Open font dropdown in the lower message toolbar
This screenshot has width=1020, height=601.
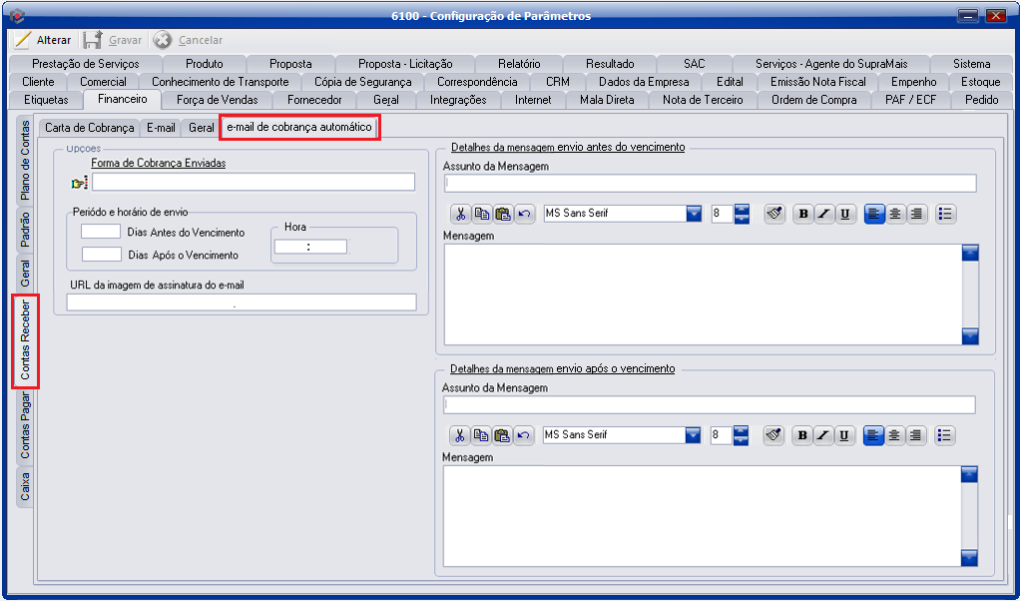tap(694, 435)
